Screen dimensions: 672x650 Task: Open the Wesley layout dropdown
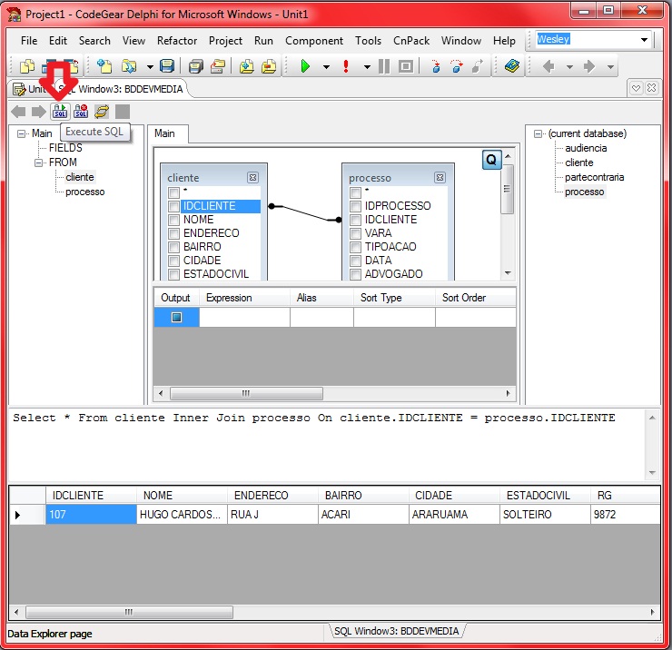[645, 40]
